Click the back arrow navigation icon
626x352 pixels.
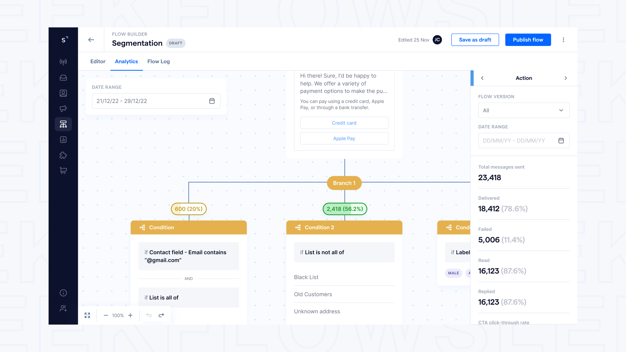click(x=91, y=39)
